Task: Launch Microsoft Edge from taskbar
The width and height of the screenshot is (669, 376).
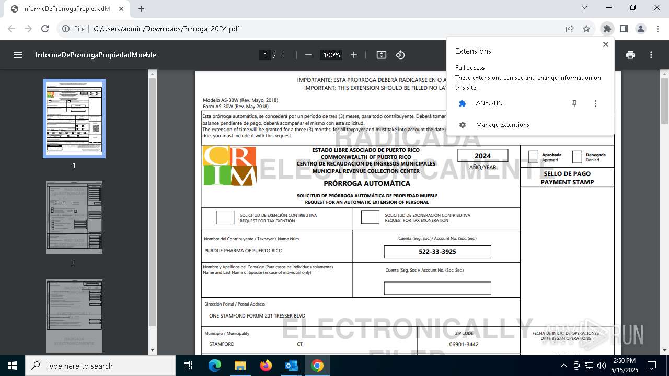Action: 215,366
